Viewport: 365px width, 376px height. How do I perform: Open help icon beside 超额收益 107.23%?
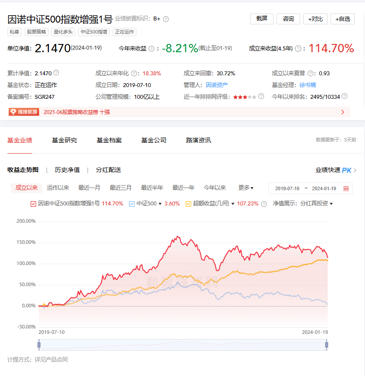[264, 204]
